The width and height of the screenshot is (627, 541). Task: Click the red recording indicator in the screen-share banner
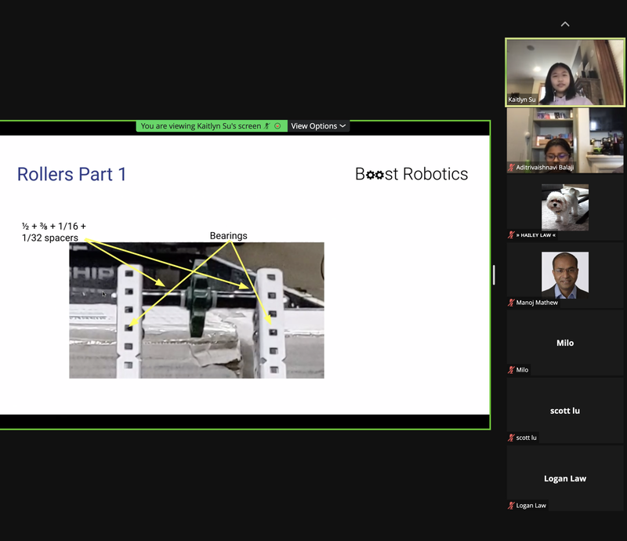[x=276, y=125]
